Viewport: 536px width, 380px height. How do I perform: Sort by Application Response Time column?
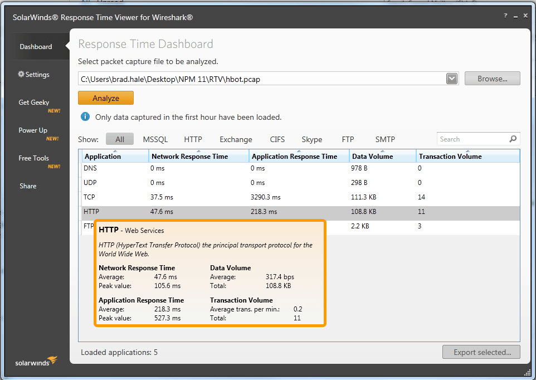(299, 156)
